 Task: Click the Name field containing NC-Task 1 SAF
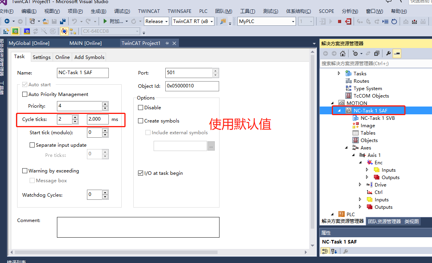pos(83,73)
